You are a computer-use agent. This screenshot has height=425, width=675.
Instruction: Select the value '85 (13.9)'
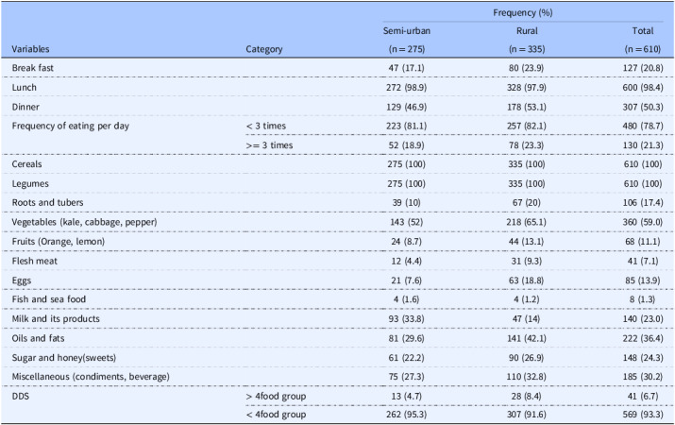643,280
